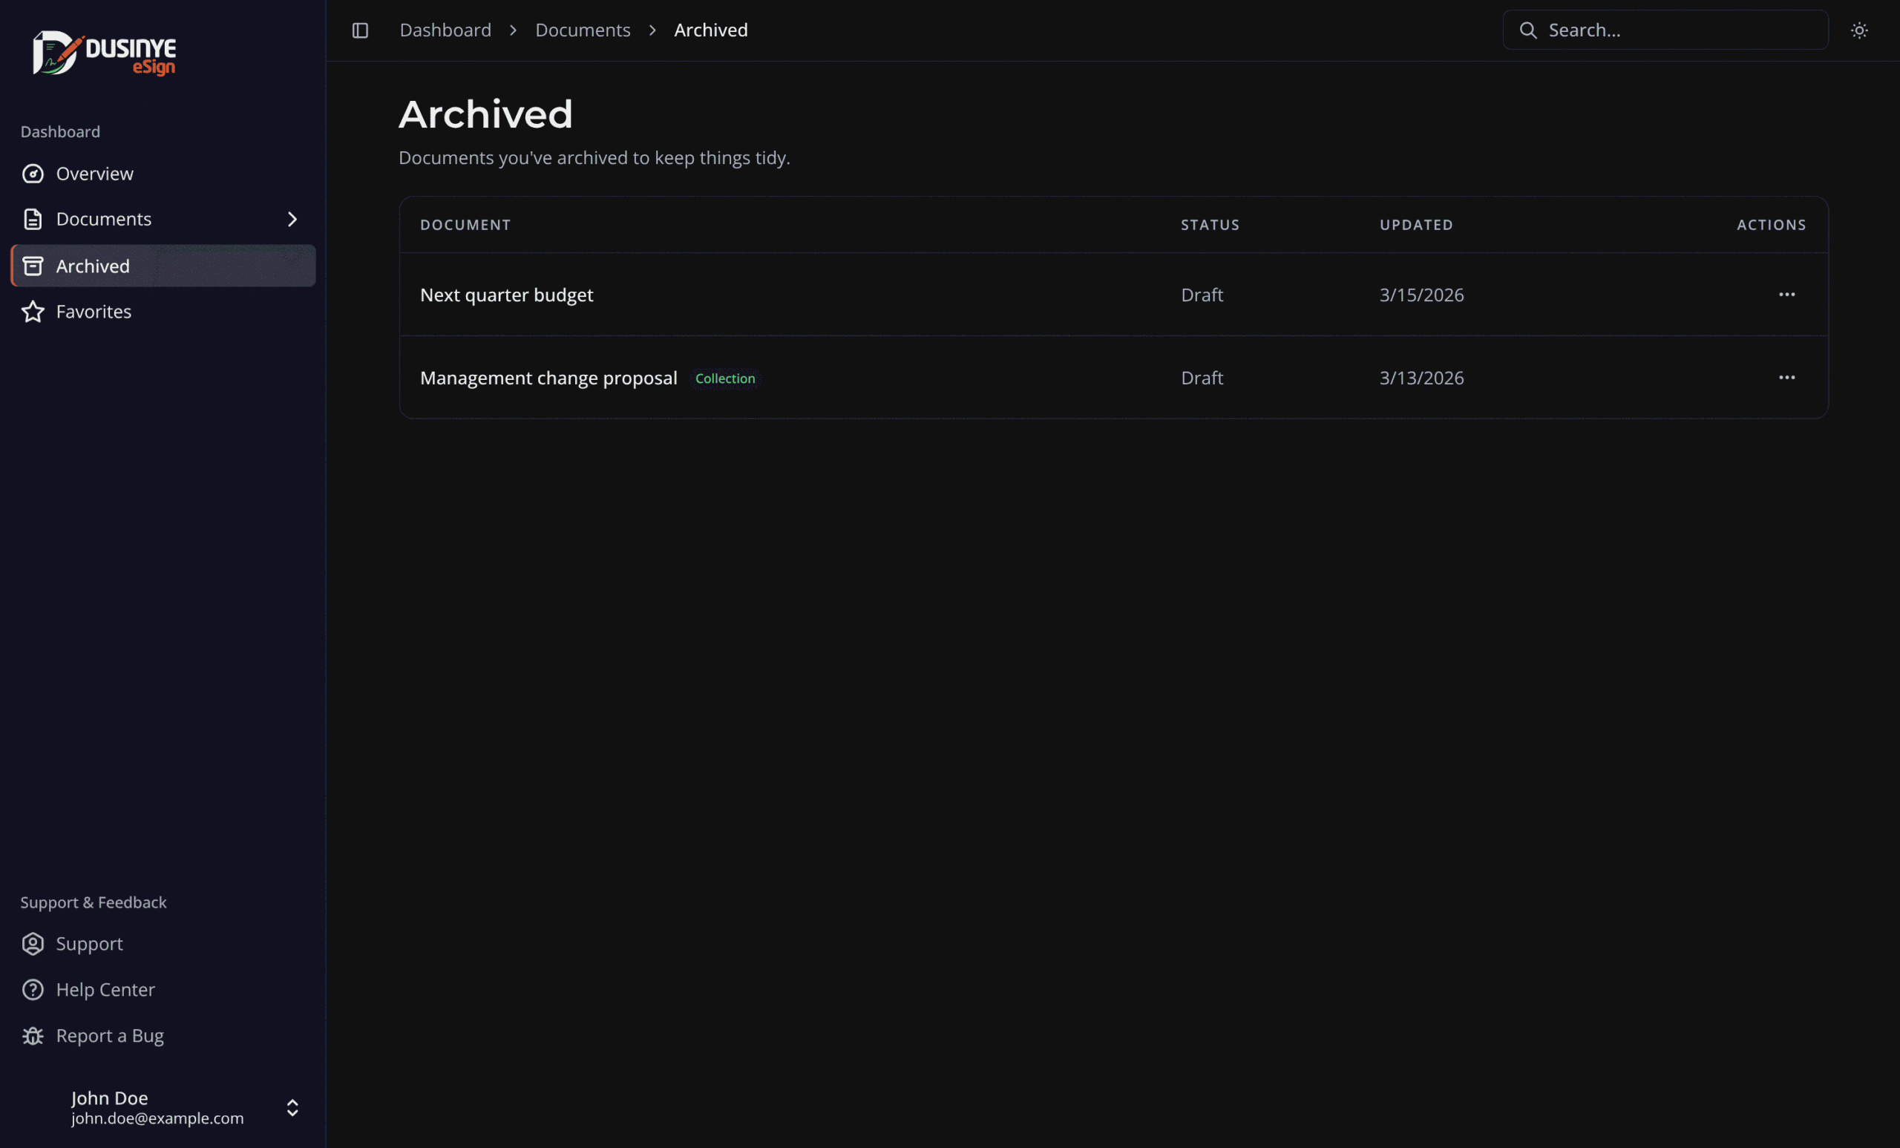Click the UPDATED column header
Screen dimensions: 1900x1148
(1416, 225)
